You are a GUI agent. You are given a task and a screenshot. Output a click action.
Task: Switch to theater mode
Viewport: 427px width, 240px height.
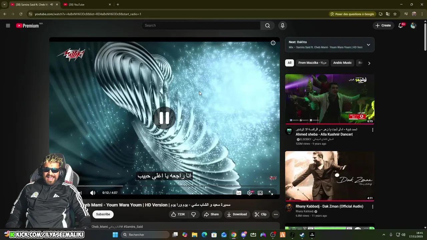pos(260,193)
